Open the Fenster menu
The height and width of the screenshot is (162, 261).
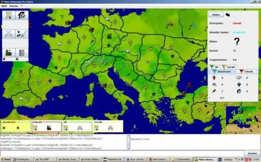[x=13, y=6]
